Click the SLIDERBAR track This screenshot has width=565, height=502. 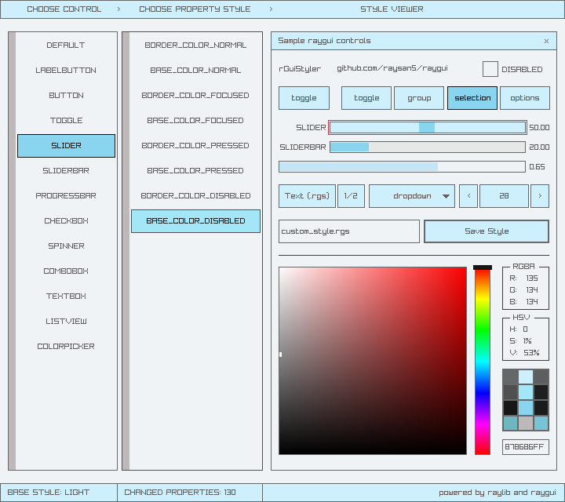tap(427, 147)
